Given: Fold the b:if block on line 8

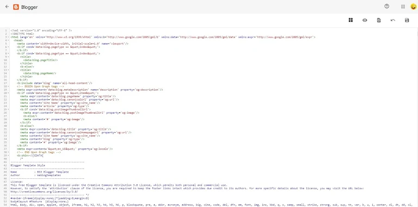Looking at the screenshot, I should point(8,53).
